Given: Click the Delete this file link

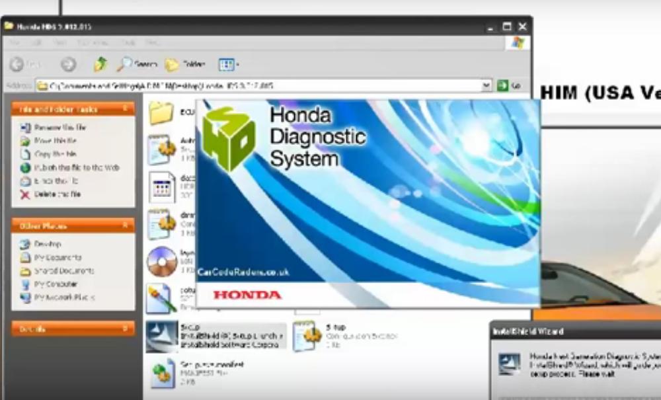Looking at the screenshot, I should [58, 194].
